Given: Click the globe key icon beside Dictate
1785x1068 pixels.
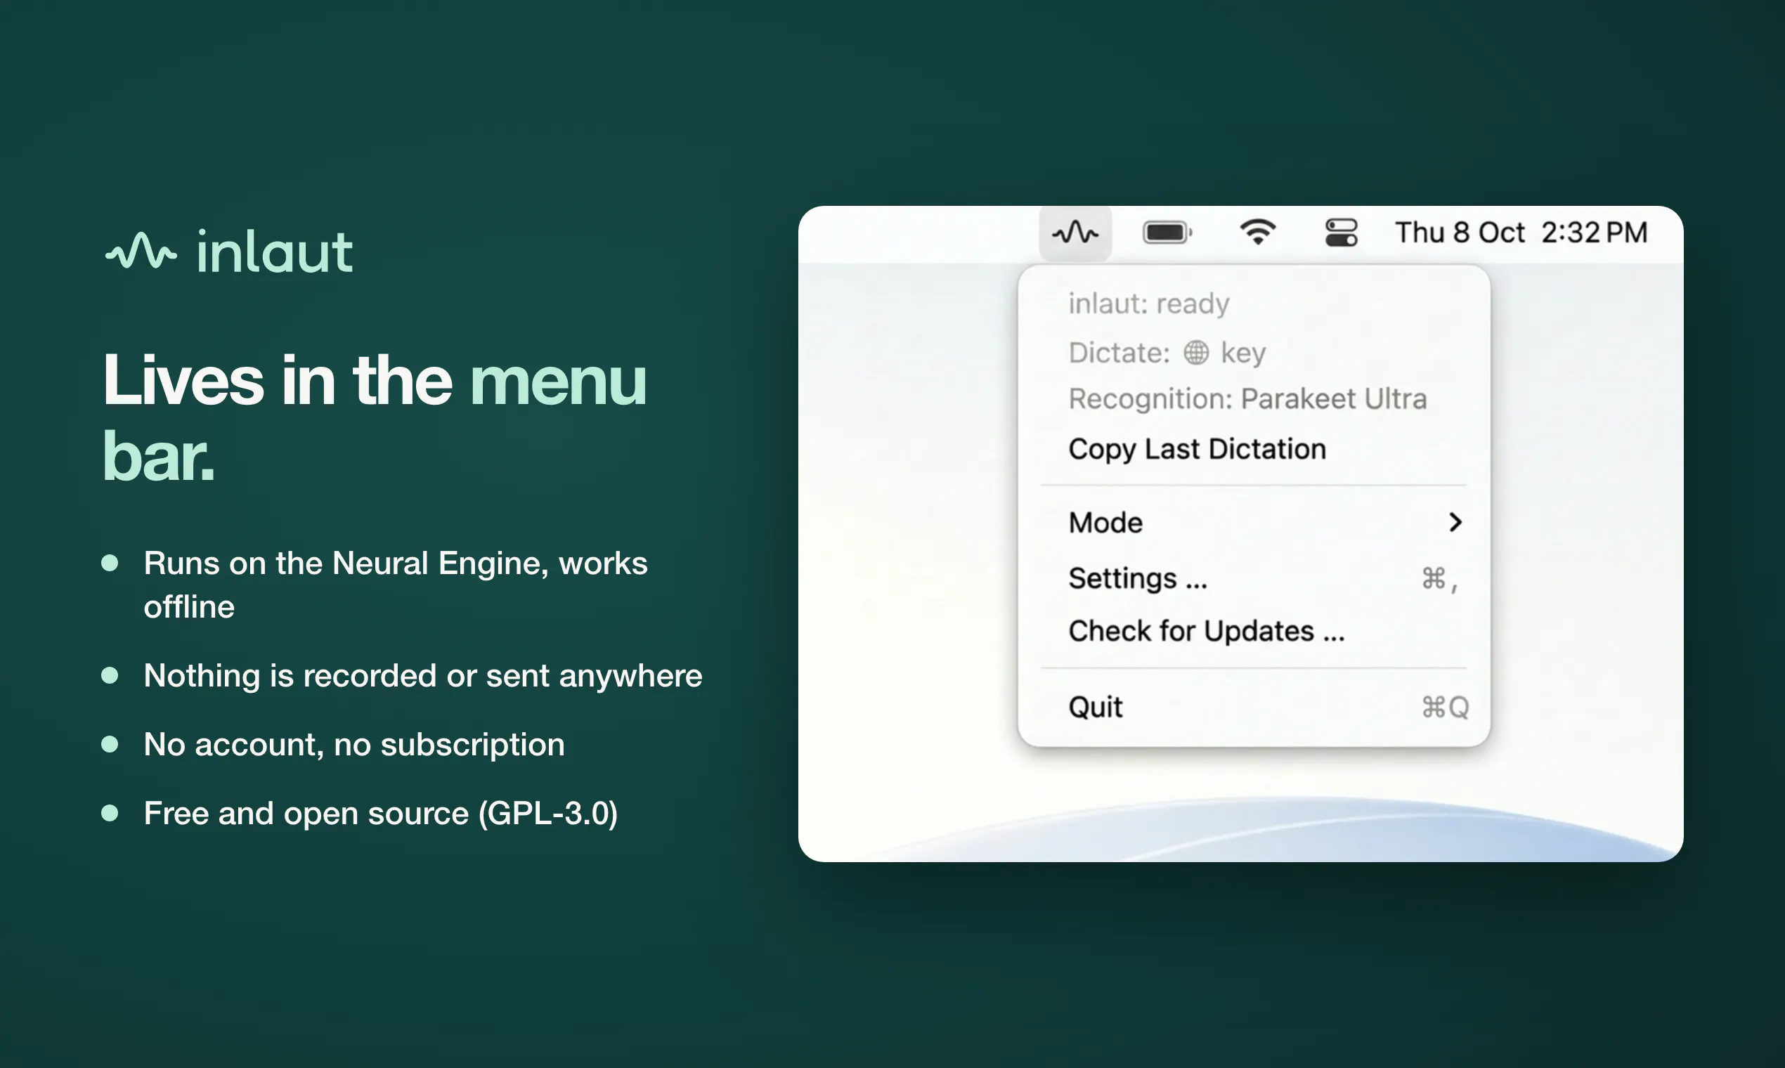Looking at the screenshot, I should (x=1196, y=353).
